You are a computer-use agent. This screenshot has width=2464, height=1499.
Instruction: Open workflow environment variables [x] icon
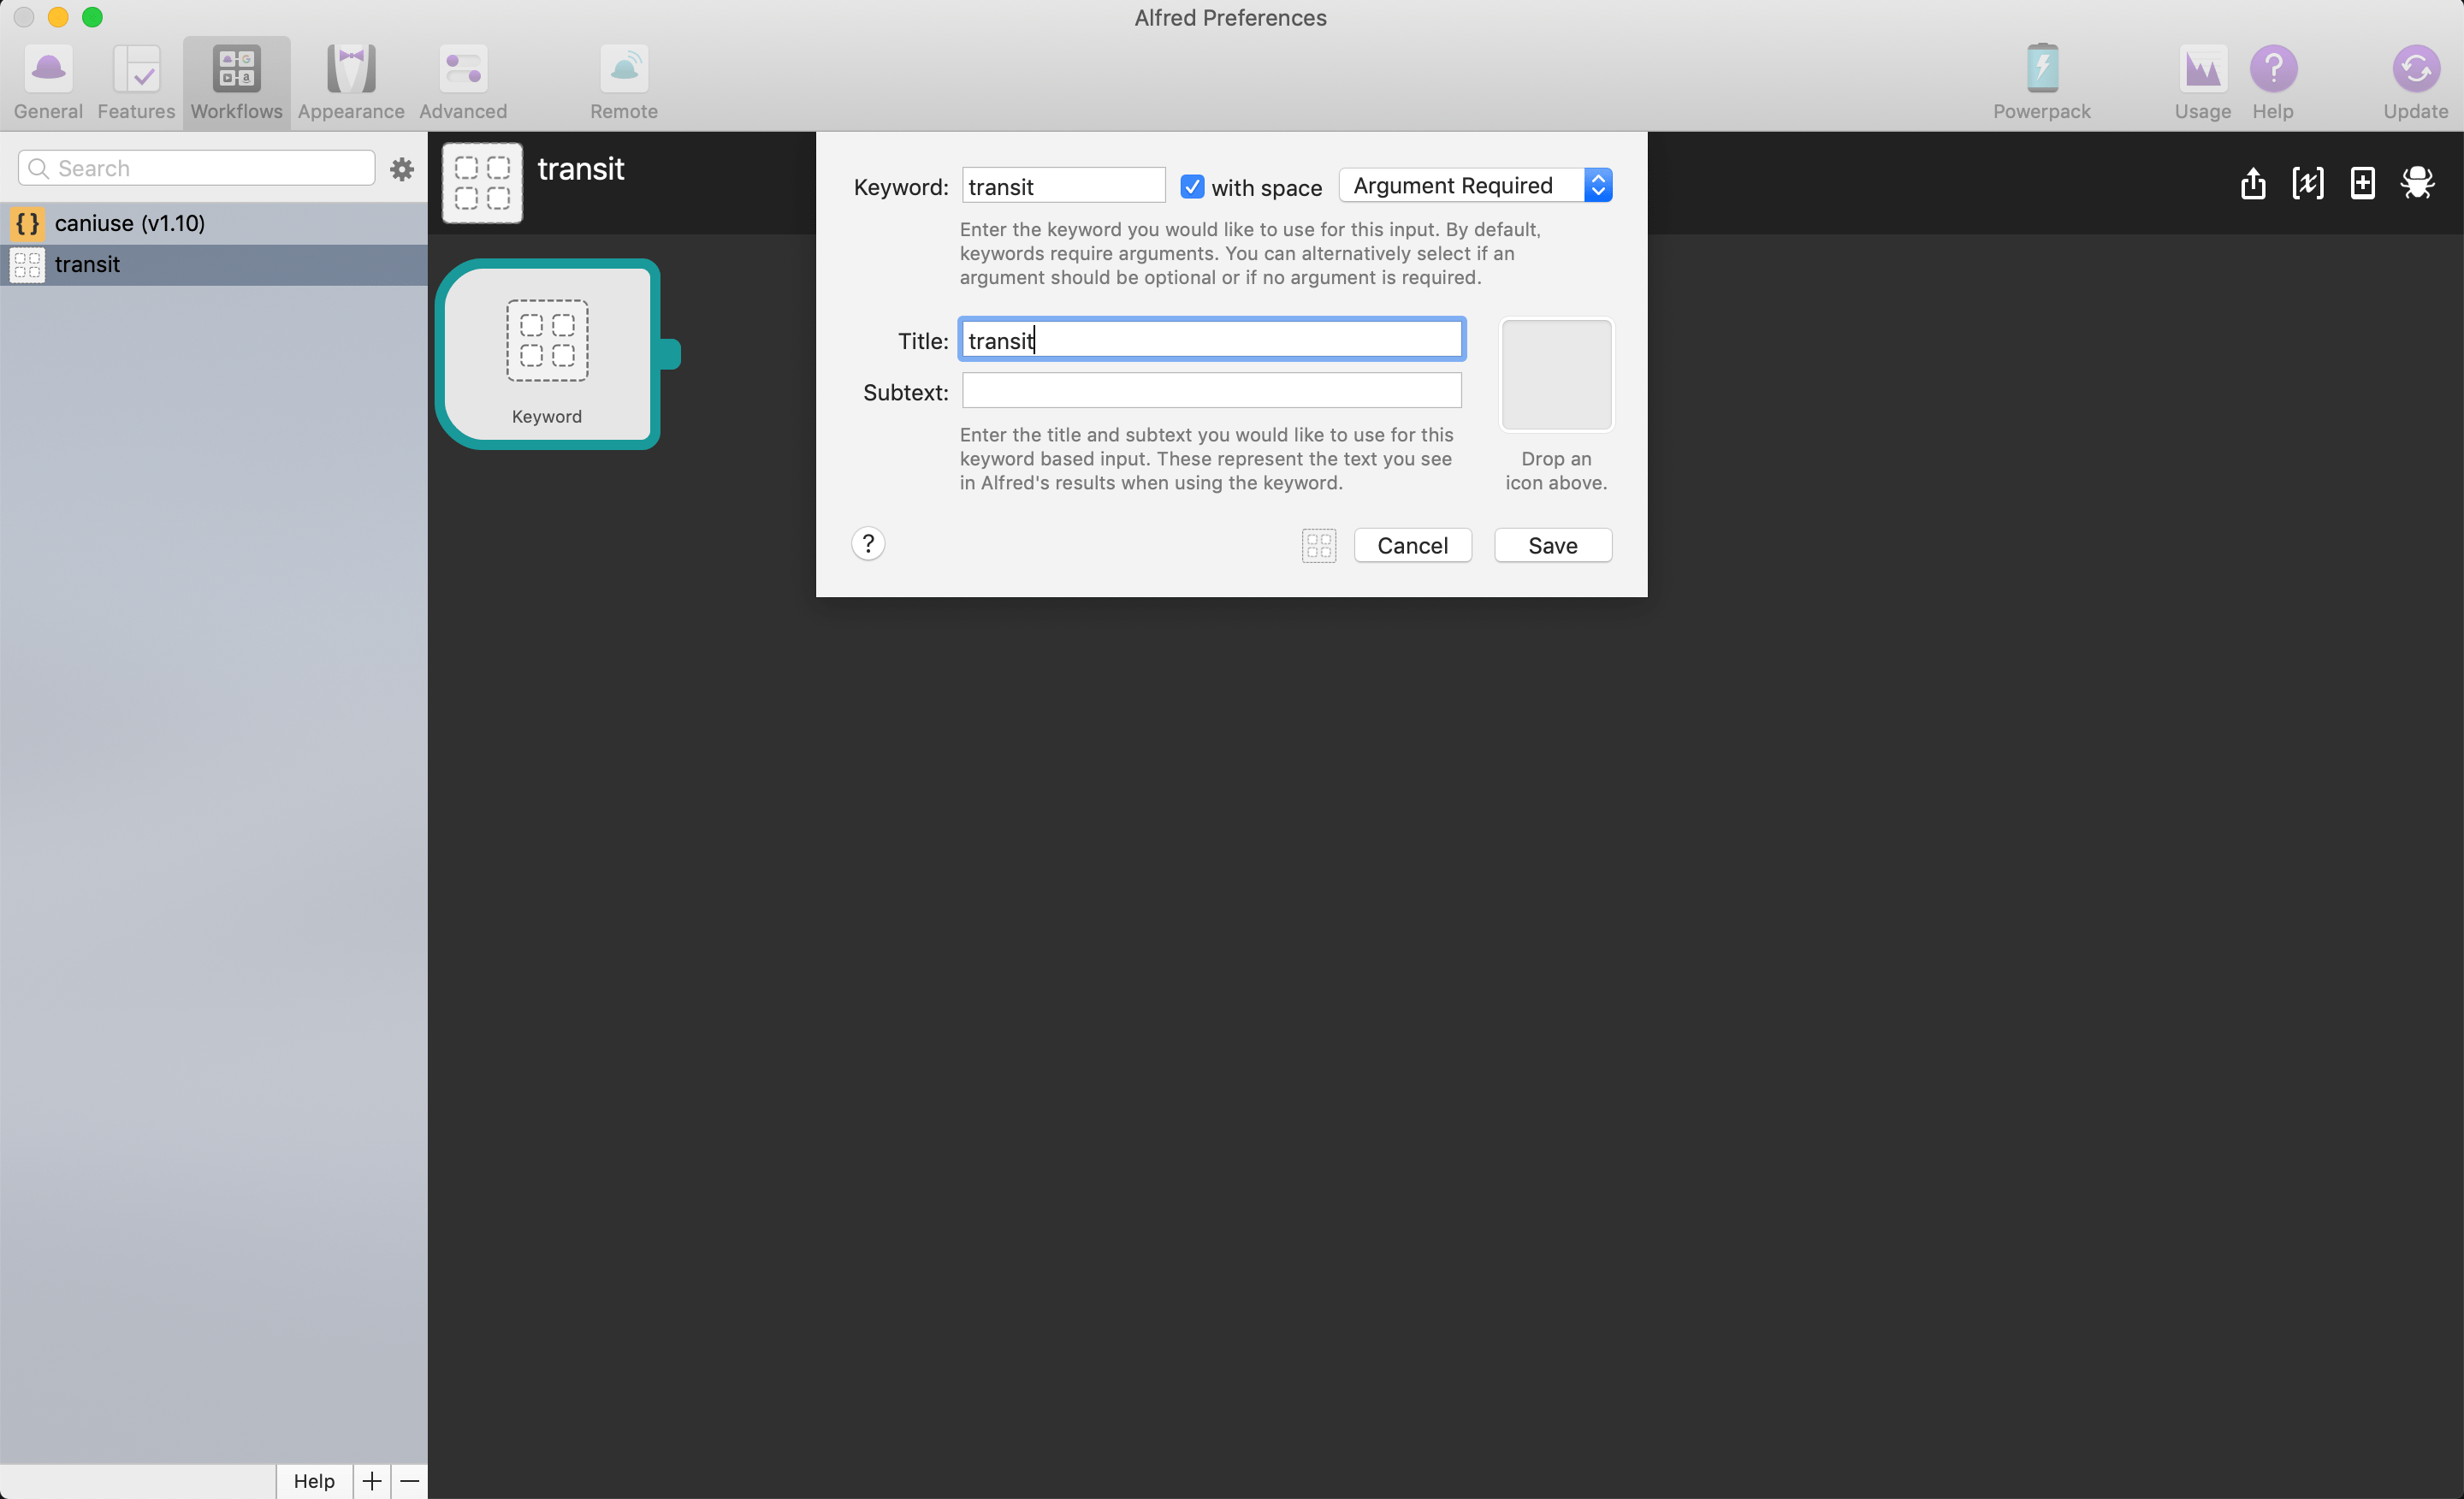(2307, 183)
